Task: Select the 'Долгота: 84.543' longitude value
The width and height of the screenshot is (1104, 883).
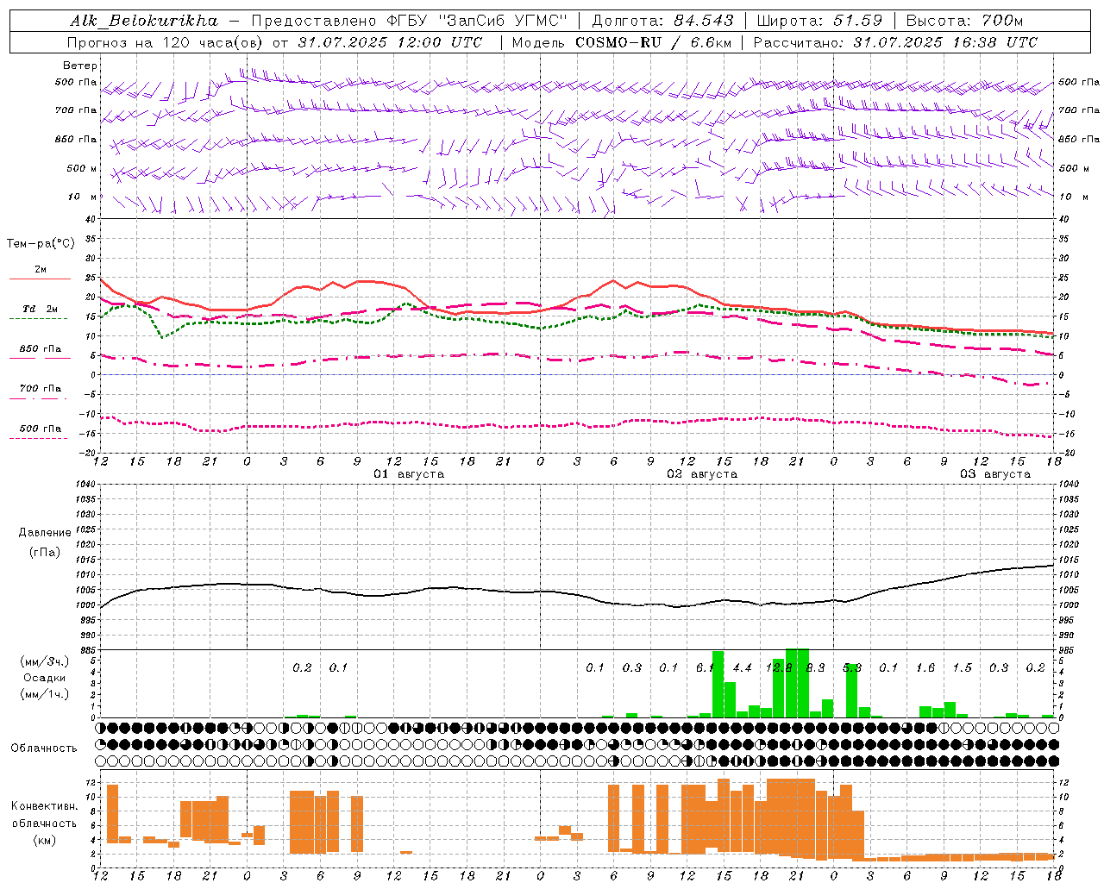Action: (x=662, y=21)
